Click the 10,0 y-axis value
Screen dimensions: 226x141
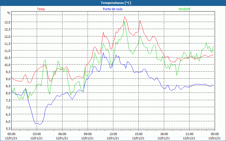(x=8, y=65)
